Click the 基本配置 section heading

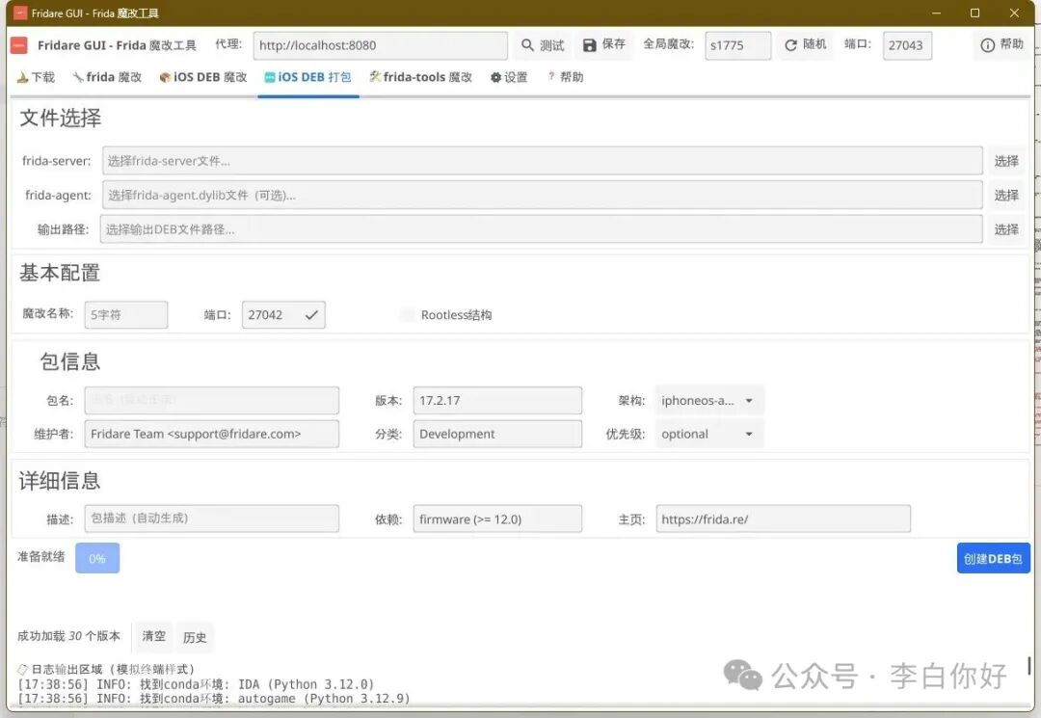click(60, 273)
